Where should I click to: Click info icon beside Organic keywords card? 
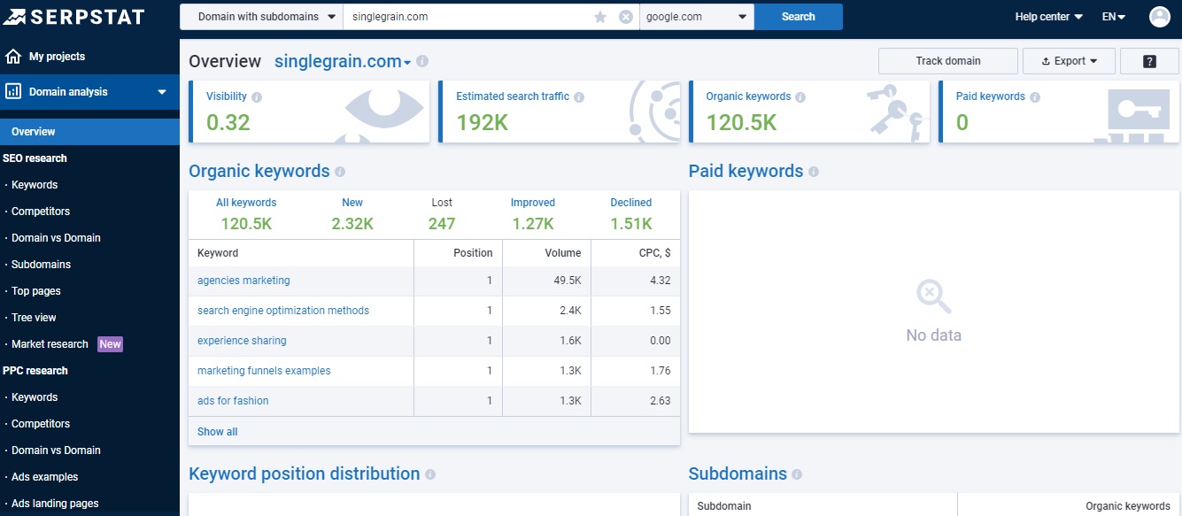(800, 97)
